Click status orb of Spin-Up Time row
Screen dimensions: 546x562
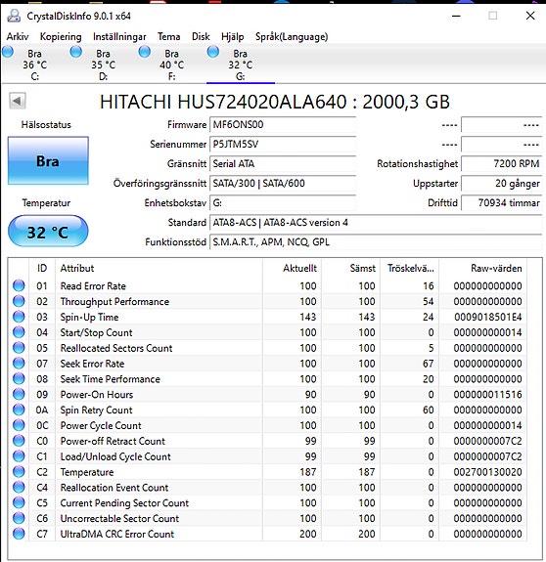19,317
